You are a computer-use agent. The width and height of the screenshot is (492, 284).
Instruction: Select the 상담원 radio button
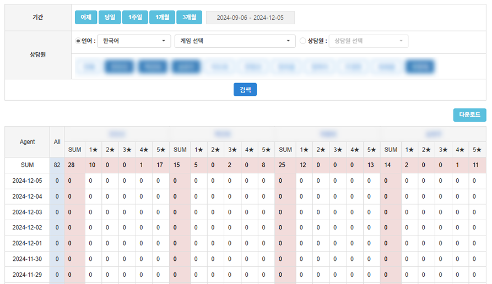pos(303,41)
